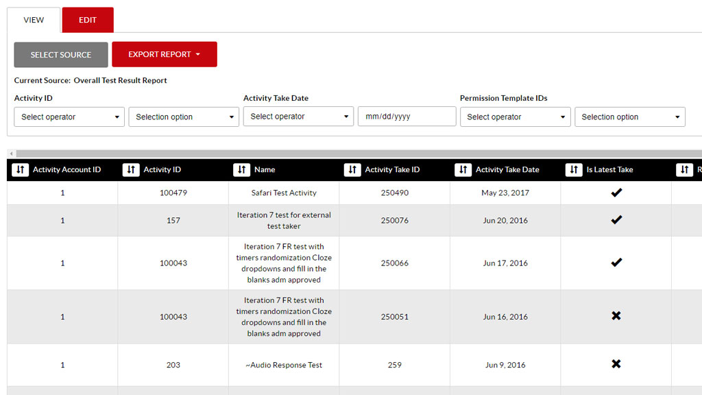Select Activity Take ID 250051
This screenshot has height=395, width=702.
pos(394,317)
